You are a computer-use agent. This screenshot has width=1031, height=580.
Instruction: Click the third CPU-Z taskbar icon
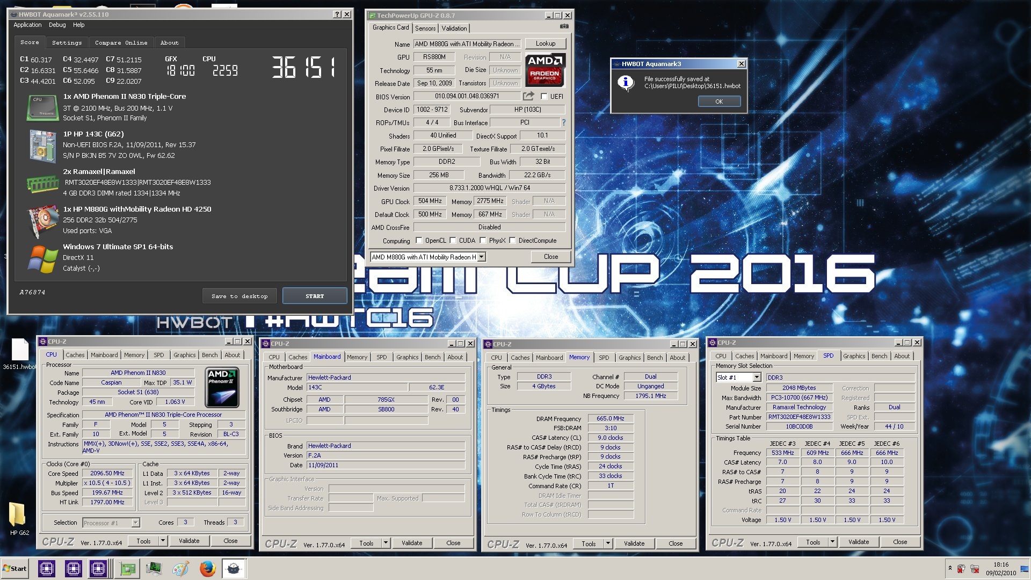99,569
